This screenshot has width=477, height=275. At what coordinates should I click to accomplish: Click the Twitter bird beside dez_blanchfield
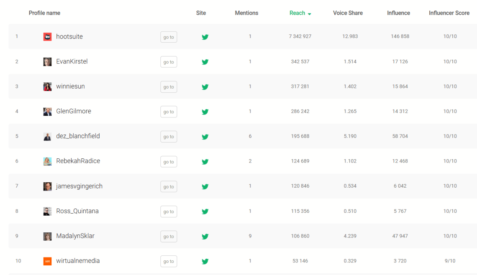point(205,137)
